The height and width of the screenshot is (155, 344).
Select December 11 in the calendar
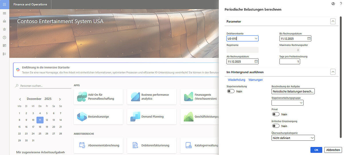pyautogui.click(x=40, y=120)
